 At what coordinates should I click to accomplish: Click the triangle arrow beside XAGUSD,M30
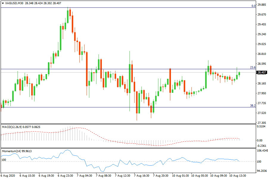(x=3, y=3)
